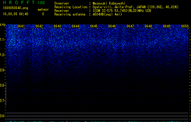This screenshot has height=122, width=191.
Task: Click the A504HB(yagi 4el) antenna text
Action: (x=107, y=14)
